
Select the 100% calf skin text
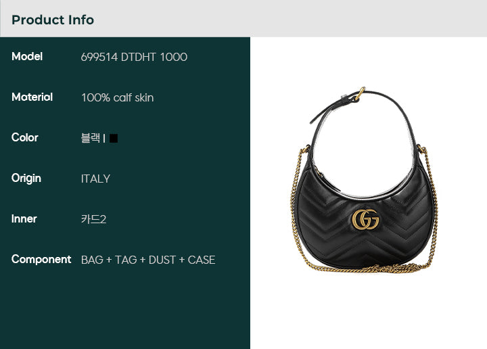[118, 98]
